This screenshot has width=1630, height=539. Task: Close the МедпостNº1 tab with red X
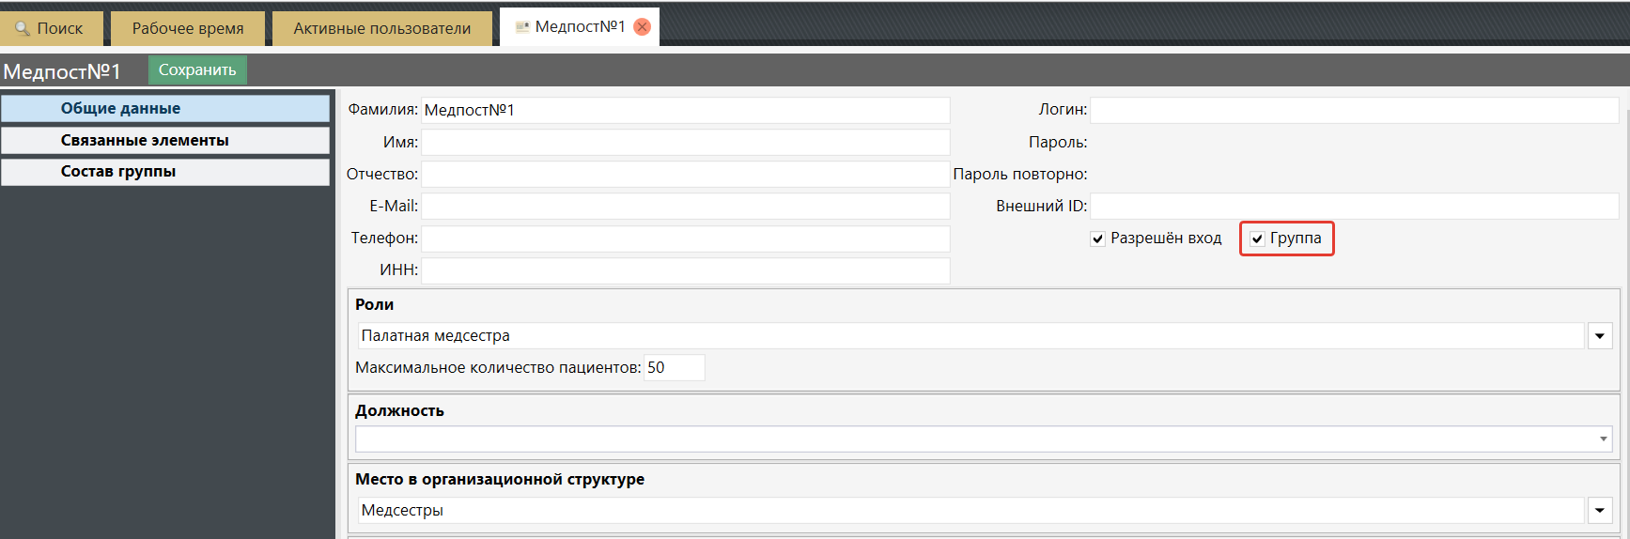(643, 27)
